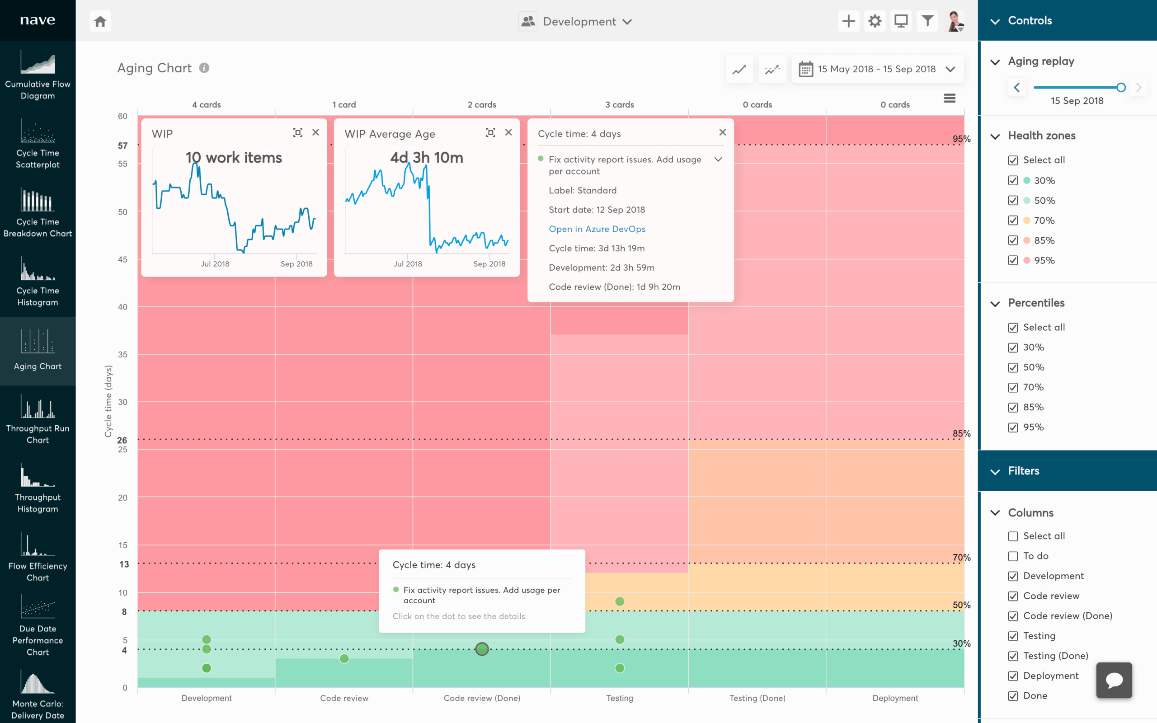The image size is (1157, 723).
Task: Click the filter funnel icon in the toolbar
Action: (x=927, y=21)
